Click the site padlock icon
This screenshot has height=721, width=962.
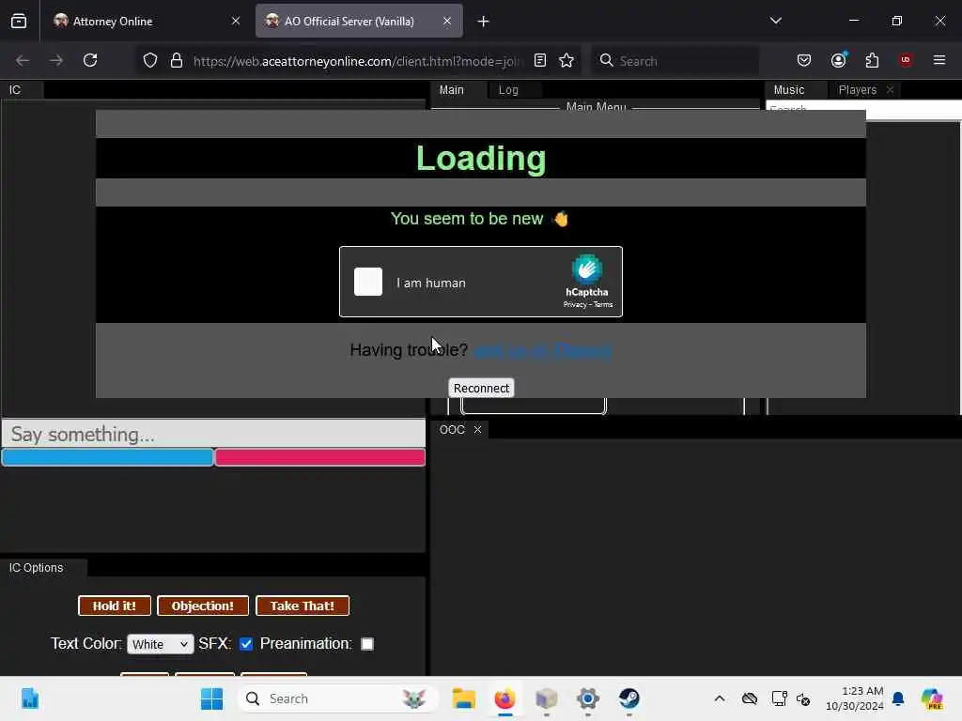pyautogui.click(x=177, y=60)
